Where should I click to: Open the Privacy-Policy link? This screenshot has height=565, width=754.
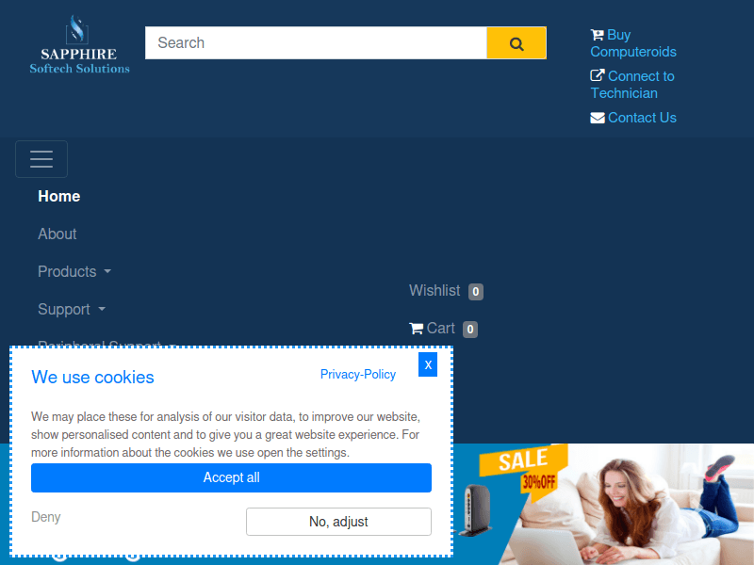pos(358,374)
